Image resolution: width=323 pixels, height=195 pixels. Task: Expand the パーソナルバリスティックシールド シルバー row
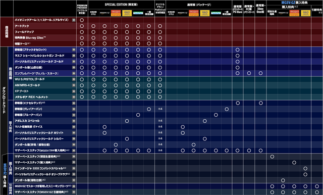pos(74,139)
